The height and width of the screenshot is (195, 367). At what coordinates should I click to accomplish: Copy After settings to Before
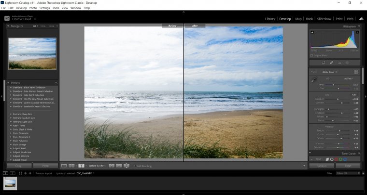[119, 166]
